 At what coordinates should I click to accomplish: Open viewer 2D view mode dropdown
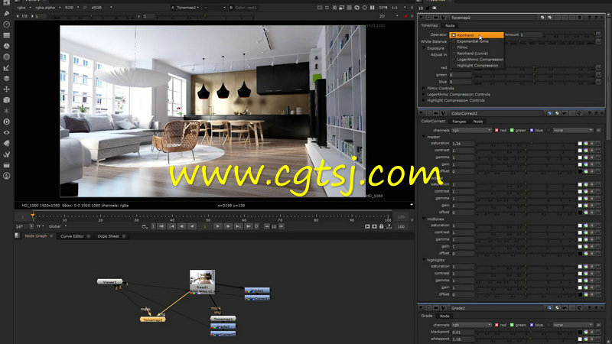389,16
